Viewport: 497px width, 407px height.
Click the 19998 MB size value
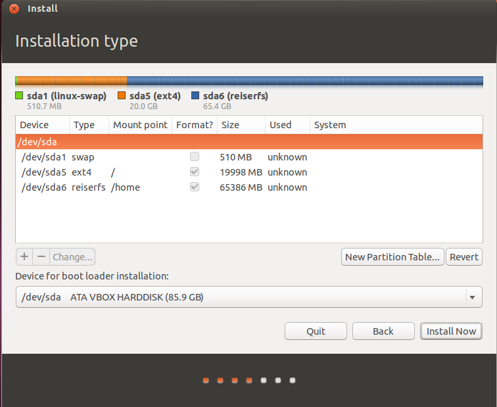click(x=241, y=172)
